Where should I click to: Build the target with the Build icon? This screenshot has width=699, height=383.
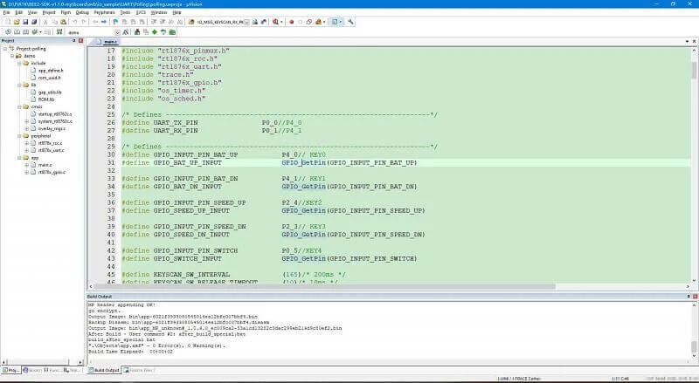click(x=17, y=32)
